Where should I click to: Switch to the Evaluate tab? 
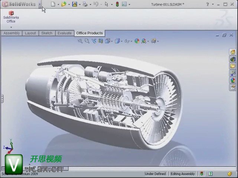[x=64, y=33]
